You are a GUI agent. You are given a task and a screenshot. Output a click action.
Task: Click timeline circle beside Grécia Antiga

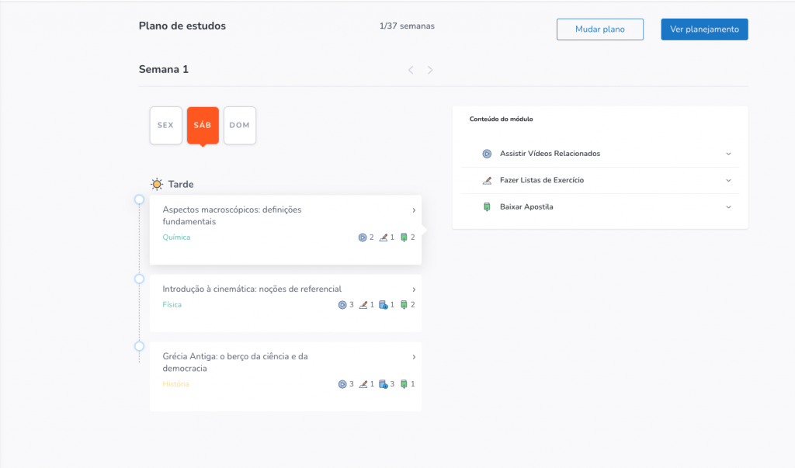[x=140, y=346]
